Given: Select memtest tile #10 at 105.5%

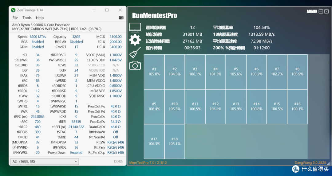Looking at the screenshot, I should (x=175, y=107).
